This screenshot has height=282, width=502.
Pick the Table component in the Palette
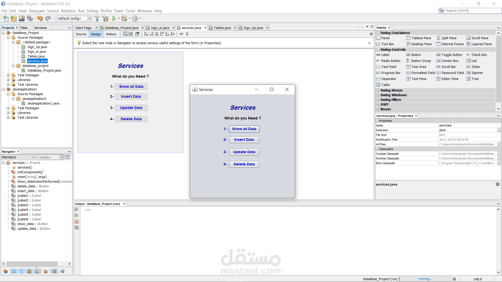click(383, 85)
